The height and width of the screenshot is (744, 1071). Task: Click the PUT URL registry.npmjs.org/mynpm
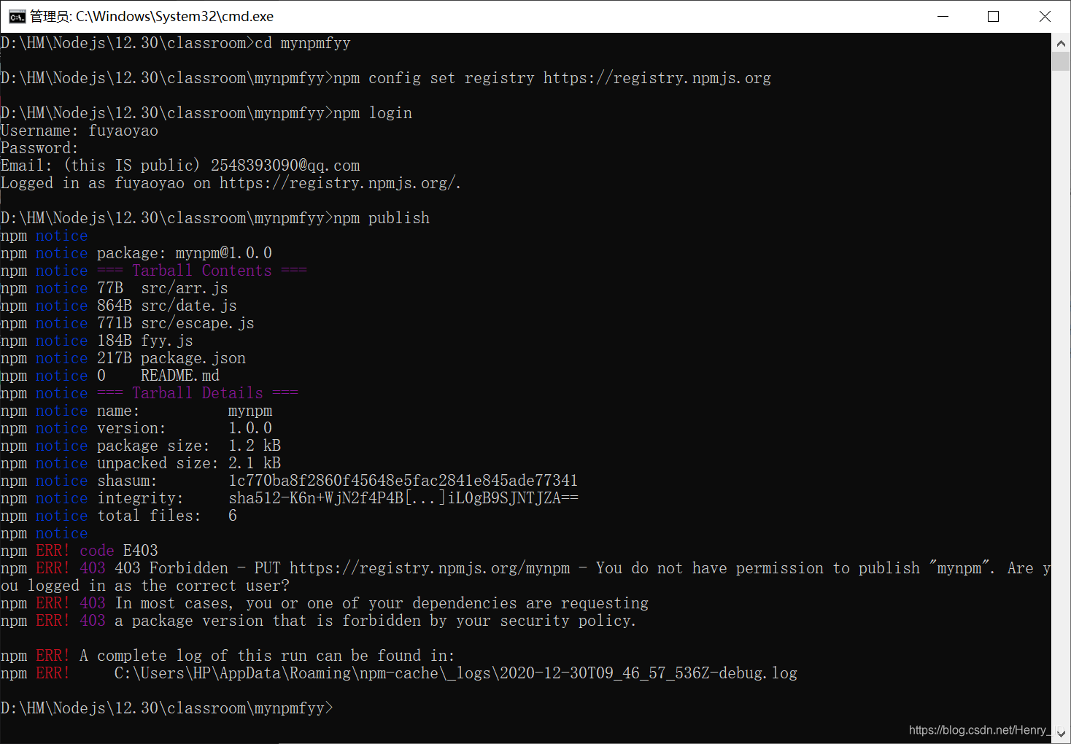tap(430, 568)
